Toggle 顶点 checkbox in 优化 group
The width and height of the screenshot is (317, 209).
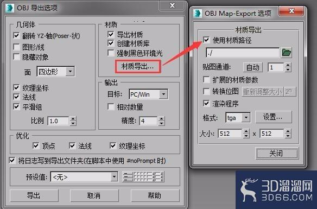pyautogui.click(x=36, y=145)
